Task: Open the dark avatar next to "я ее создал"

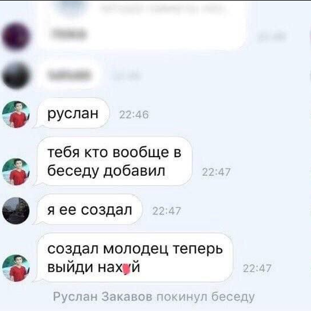Action: 16,211
